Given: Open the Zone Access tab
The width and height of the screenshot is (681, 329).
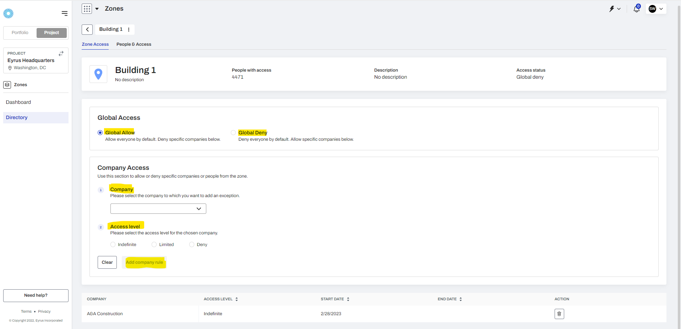Looking at the screenshot, I should click(x=95, y=44).
